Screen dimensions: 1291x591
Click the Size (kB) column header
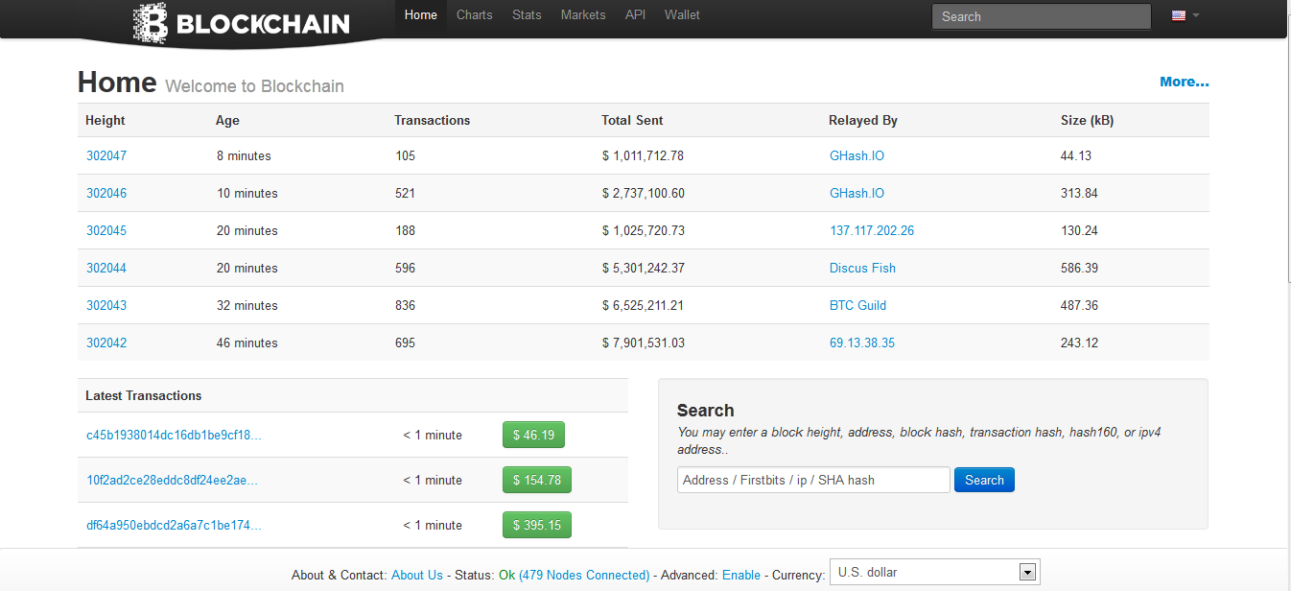click(x=1088, y=120)
